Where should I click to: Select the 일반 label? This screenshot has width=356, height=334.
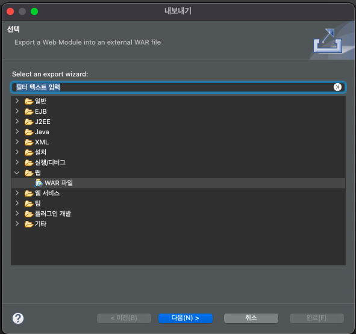pos(40,101)
